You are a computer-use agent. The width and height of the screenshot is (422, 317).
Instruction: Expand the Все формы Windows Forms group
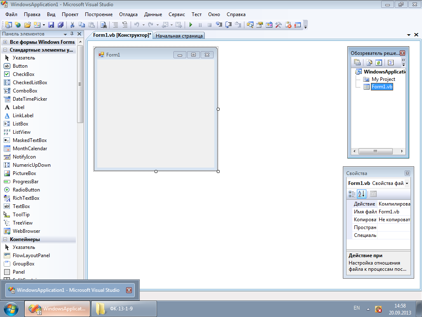point(5,42)
